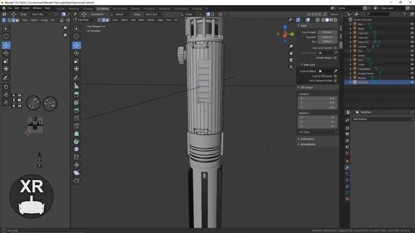
Task: Enable Render Region checkbox
Action: tap(335, 58)
